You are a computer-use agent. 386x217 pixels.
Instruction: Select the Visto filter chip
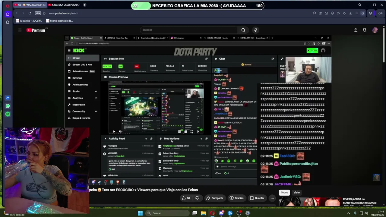pyautogui.click(x=297, y=193)
